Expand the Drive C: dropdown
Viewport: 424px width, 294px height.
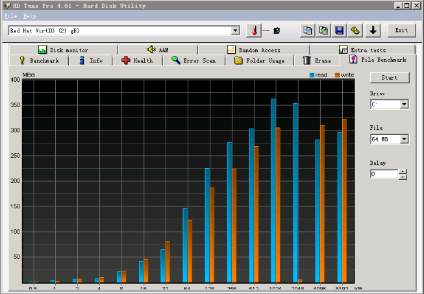(404, 104)
